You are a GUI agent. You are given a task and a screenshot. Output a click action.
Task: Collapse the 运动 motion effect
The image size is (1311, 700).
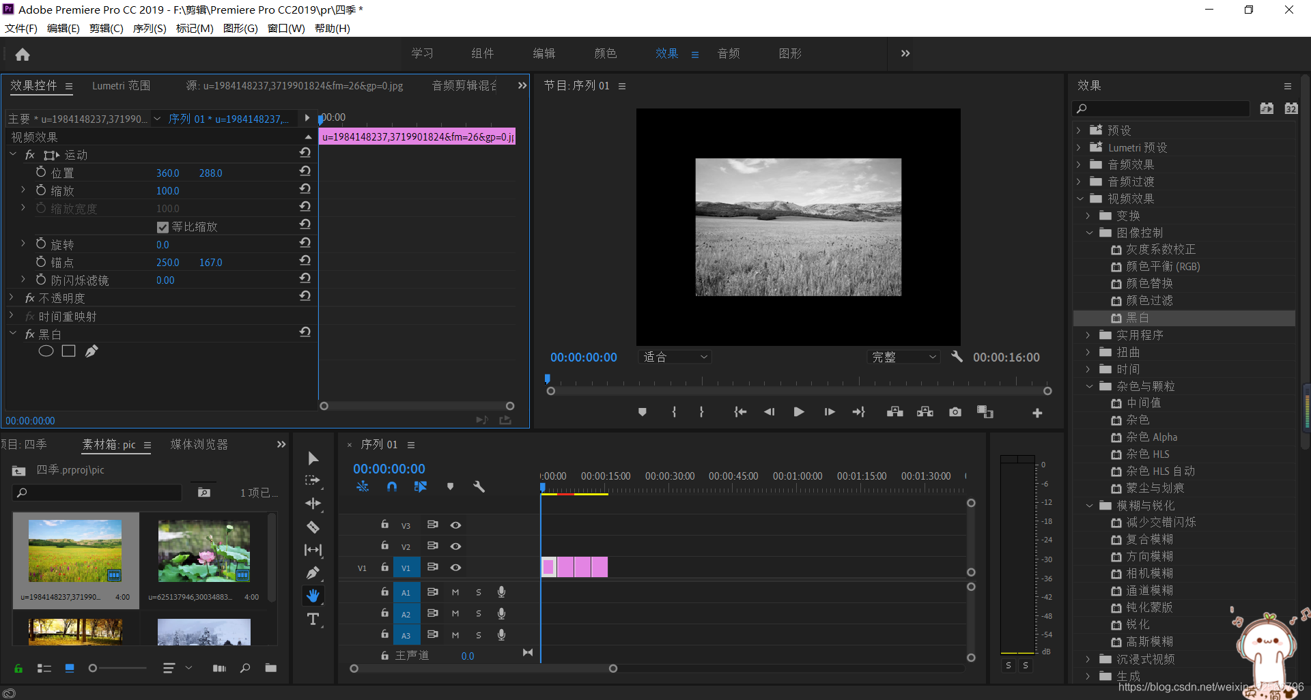pos(12,154)
